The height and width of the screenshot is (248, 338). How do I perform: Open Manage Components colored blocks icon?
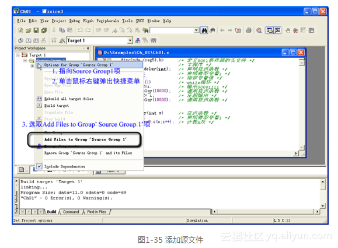[138, 40]
